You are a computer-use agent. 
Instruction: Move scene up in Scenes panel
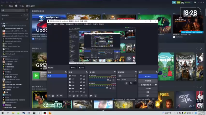tap(57, 96)
